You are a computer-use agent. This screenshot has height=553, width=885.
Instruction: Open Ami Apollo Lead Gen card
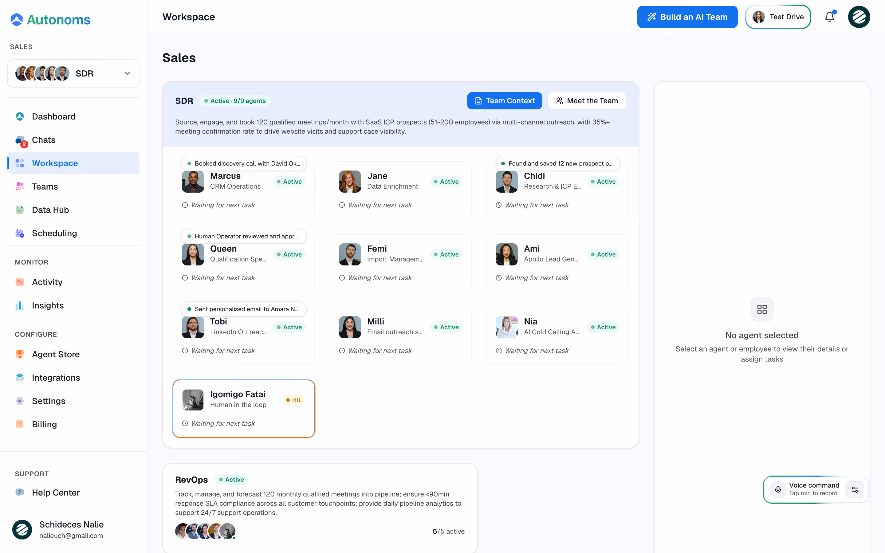click(x=557, y=263)
